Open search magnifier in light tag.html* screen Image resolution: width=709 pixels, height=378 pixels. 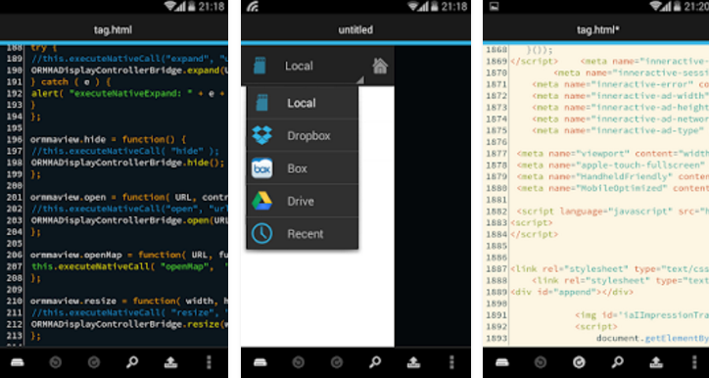(617, 362)
